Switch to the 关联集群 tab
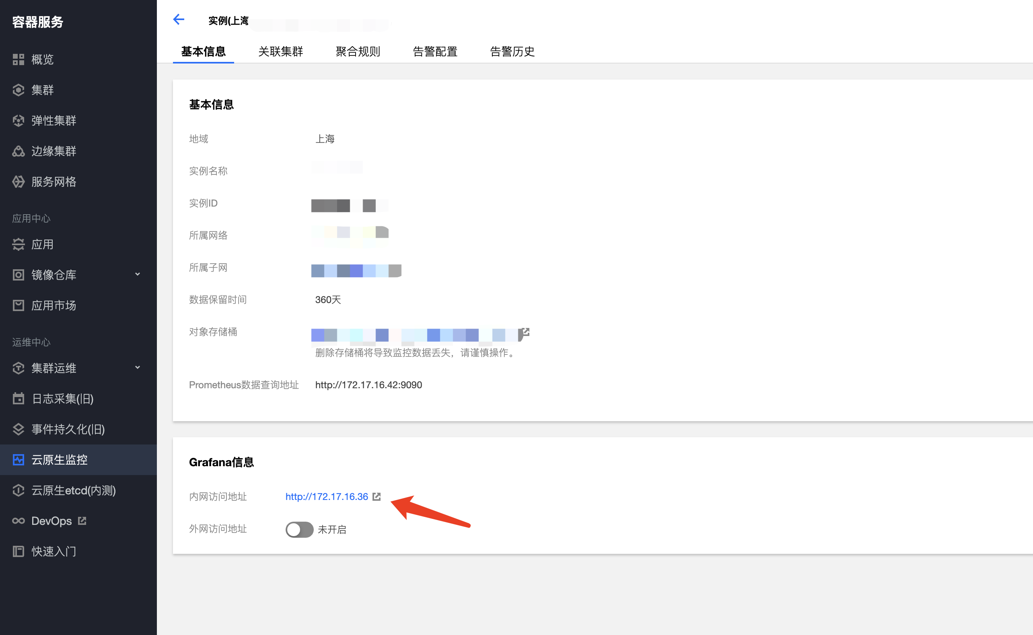 point(280,51)
